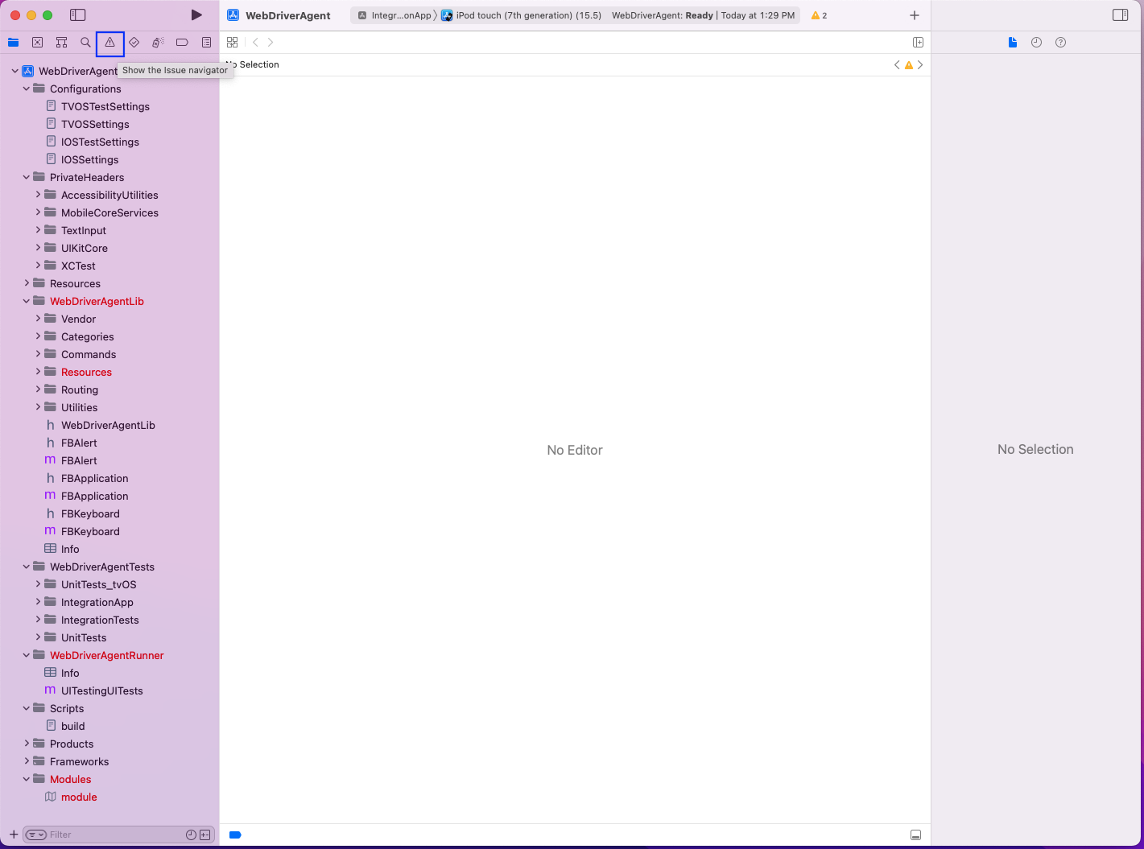This screenshot has height=849, width=1144.
Task: Toggle source-controlled files filter
Action: pyautogui.click(x=205, y=835)
